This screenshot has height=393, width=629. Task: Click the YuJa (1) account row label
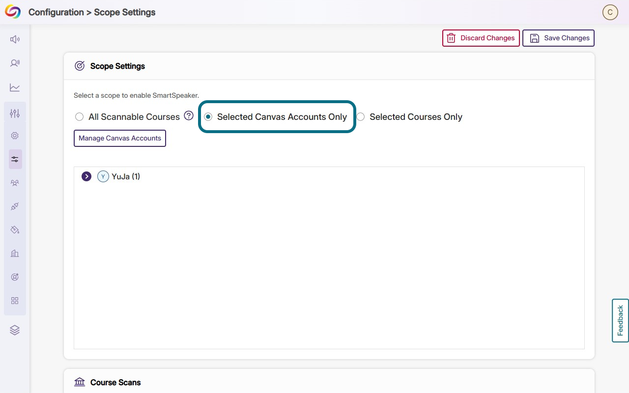click(126, 176)
